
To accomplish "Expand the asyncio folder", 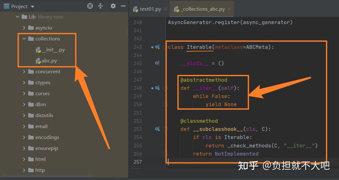I will (24, 28).
